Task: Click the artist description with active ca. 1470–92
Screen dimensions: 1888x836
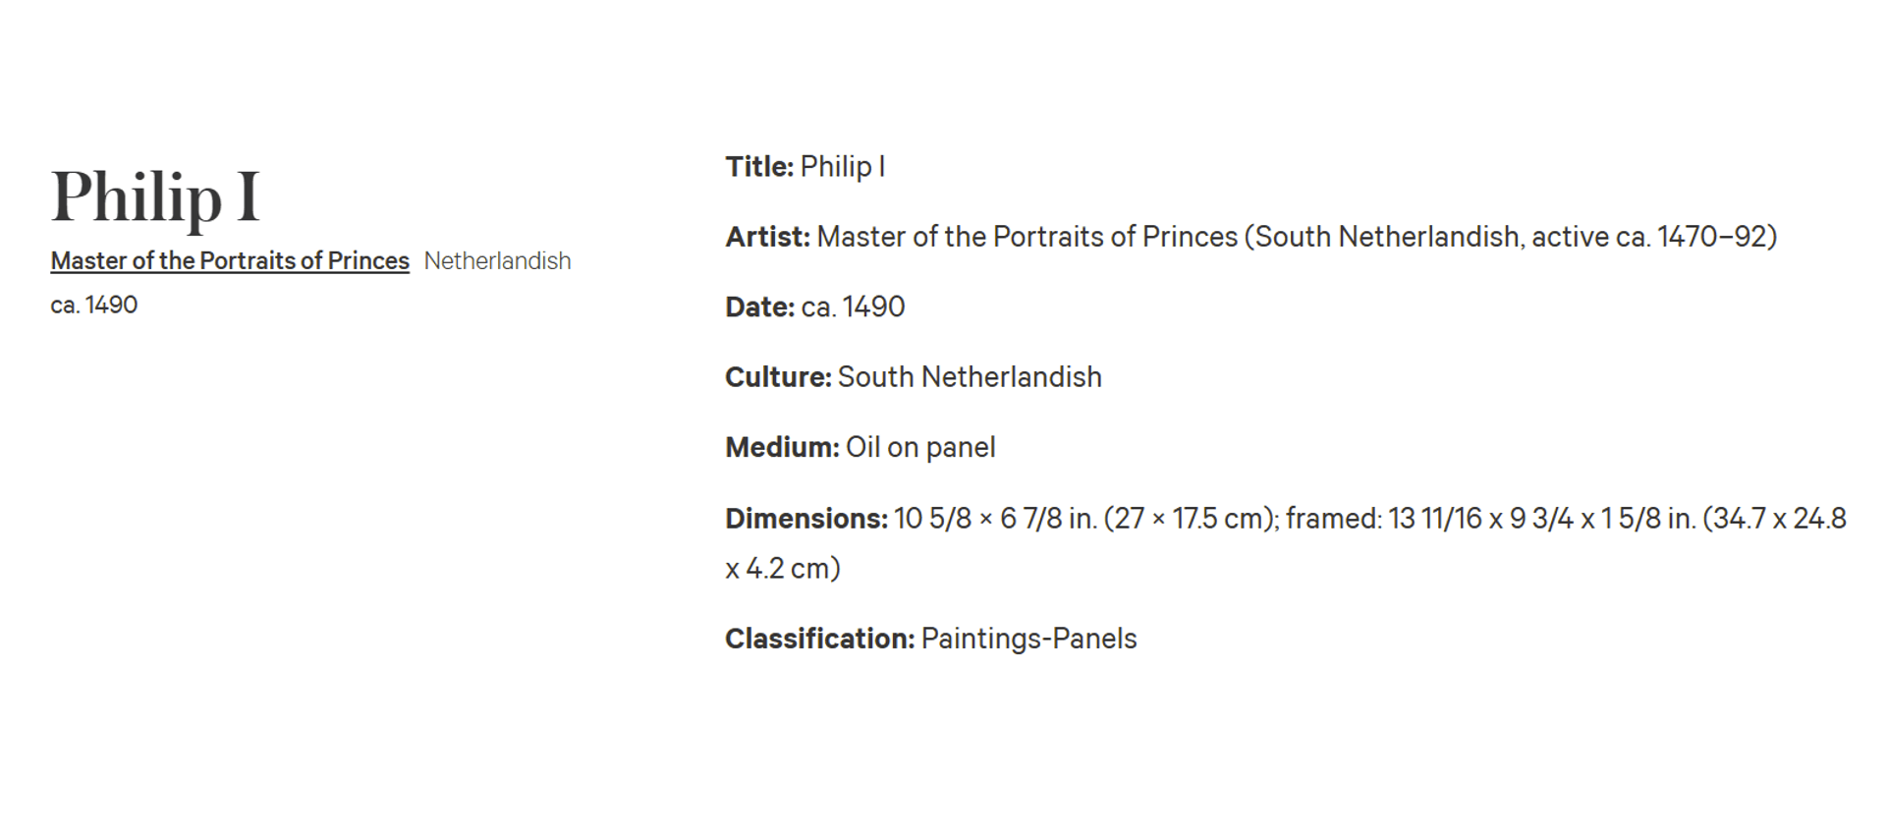Action: coord(1298,237)
